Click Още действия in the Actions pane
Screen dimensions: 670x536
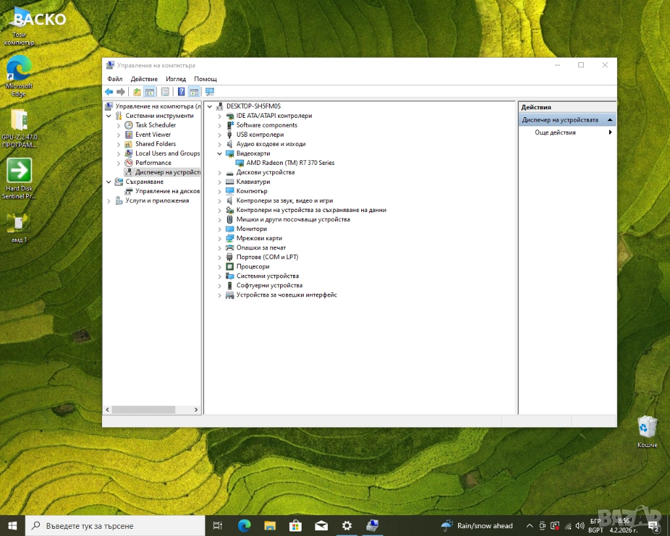(x=555, y=132)
